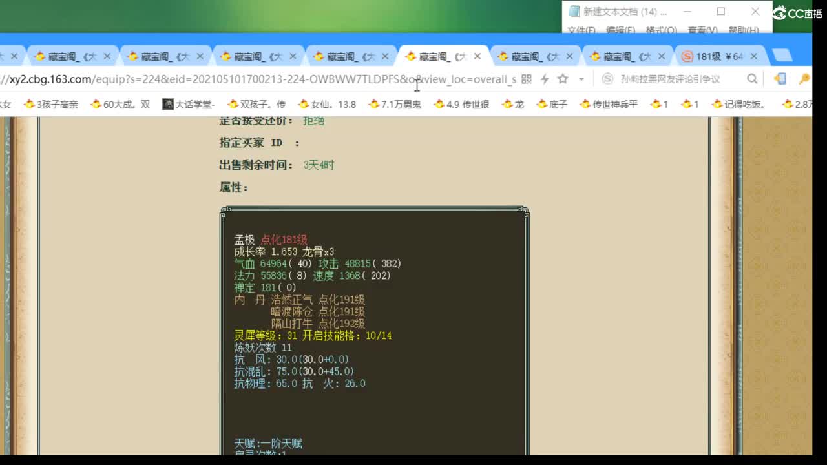Open the 女仙。13.8 bookmark
The width and height of the screenshot is (827, 465).
tap(326, 104)
